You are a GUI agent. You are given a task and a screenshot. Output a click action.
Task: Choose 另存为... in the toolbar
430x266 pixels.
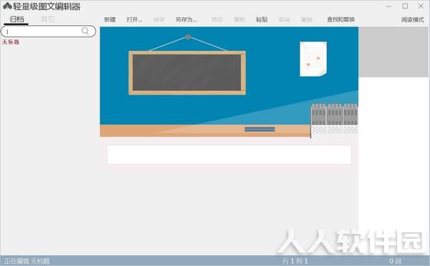tap(186, 19)
